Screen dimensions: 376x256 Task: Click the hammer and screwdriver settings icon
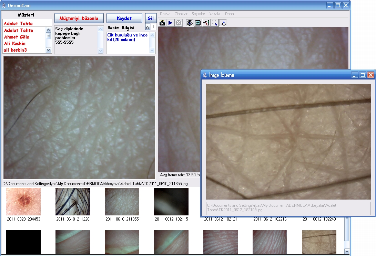click(206, 23)
